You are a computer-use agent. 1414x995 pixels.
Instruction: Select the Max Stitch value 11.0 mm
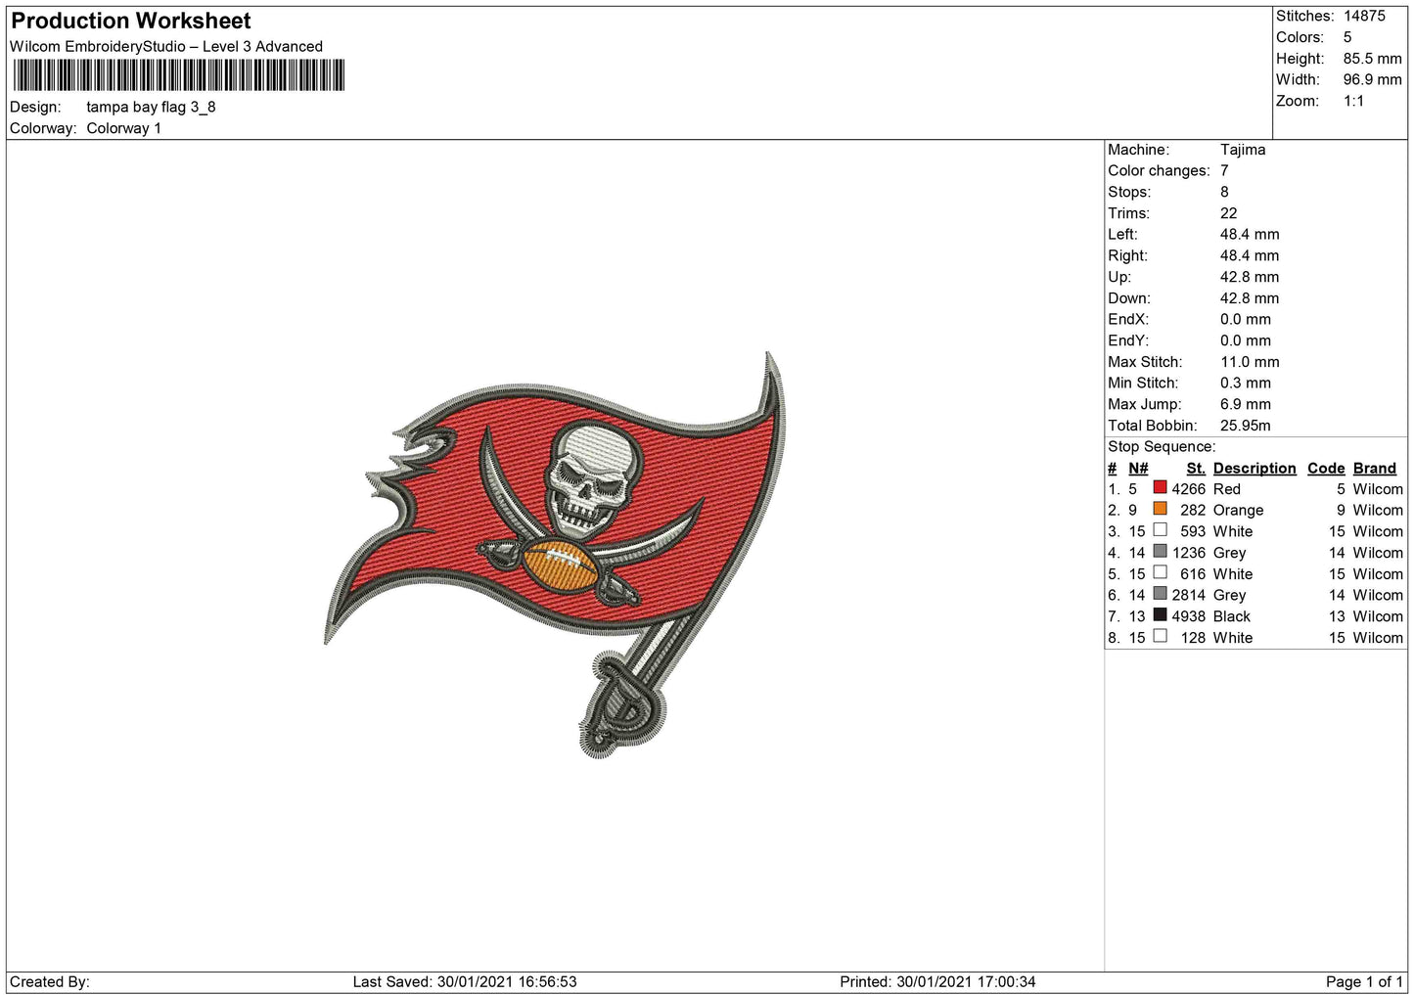(1250, 362)
